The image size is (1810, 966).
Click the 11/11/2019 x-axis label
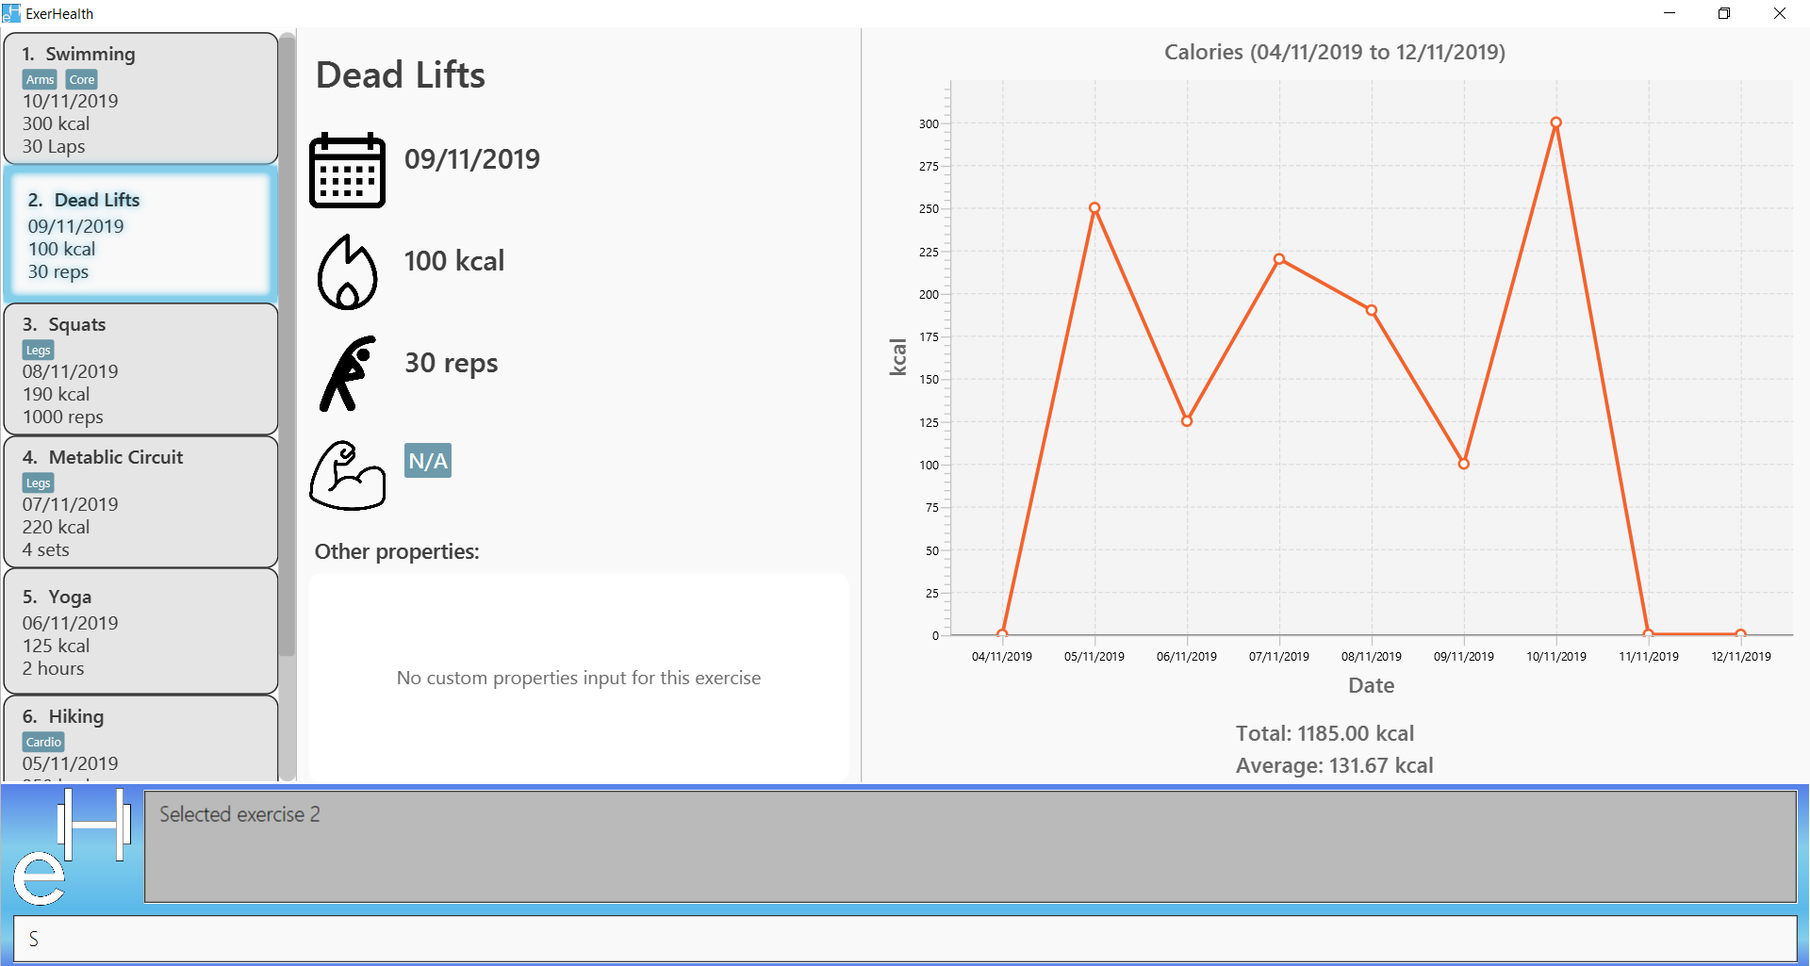(1649, 657)
